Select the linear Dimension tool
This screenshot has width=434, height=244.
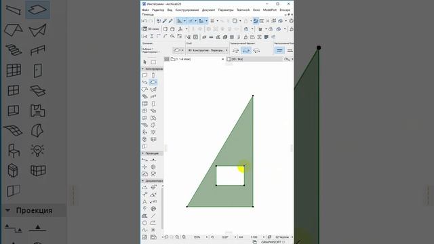(144, 187)
